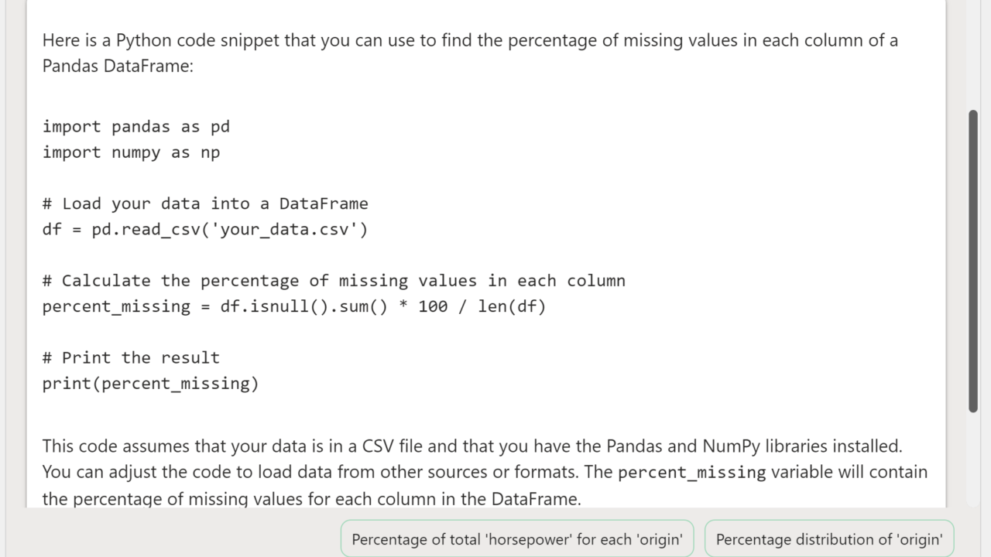Click the vertical scrollbar thumb
Image resolution: width=991 pixels, height=557 pixels.
click(973, 261)
